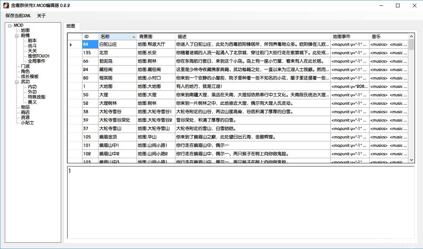Click the 描述 column header
The width and height of the screenshot is (423, 249).
pyautogui.click(x=253, y=37)
